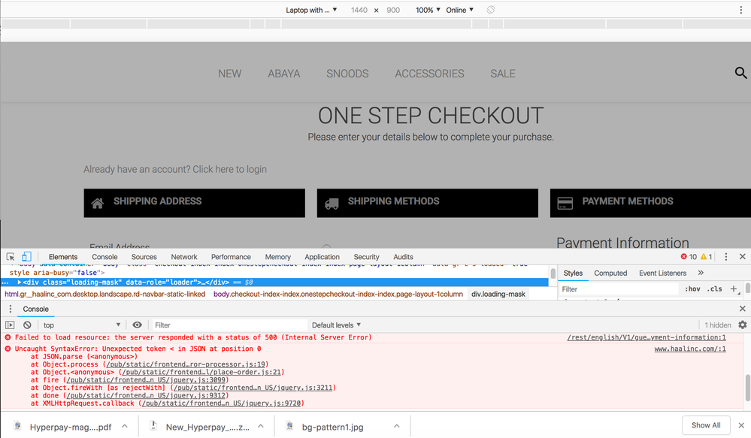Toggle :hov element state panel
This screenshot has height=438, width=751.
pyautogui.click(x=692, y=289)
